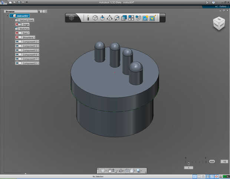
Task: Select the Zoom tool in the navigation bar
Action: coord(114,170)
